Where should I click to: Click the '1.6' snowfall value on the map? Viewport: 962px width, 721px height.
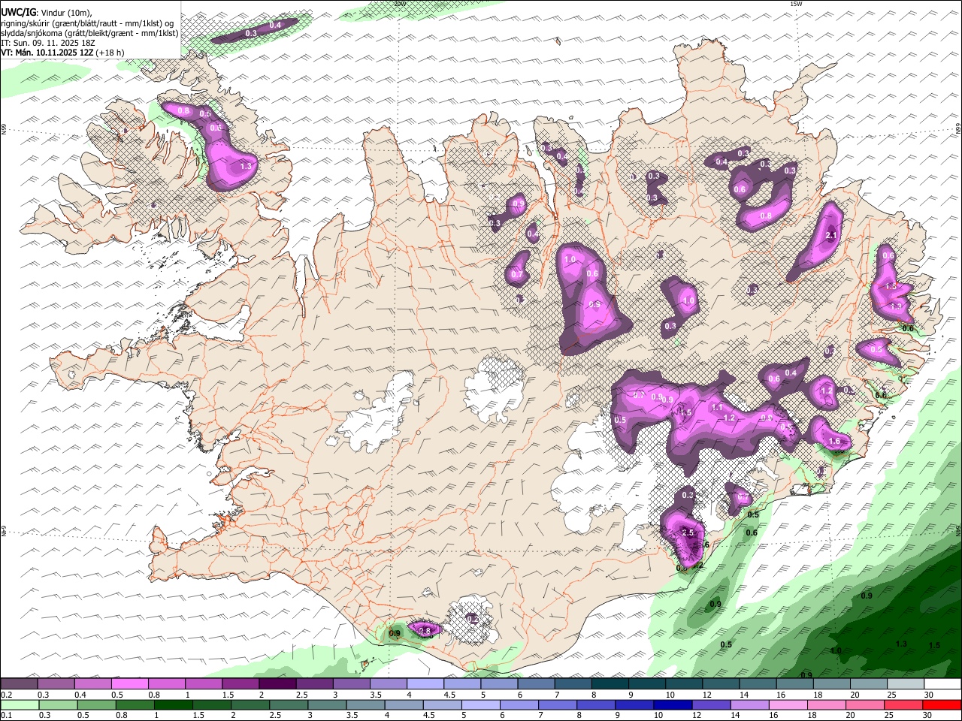(x=834, y=442)
